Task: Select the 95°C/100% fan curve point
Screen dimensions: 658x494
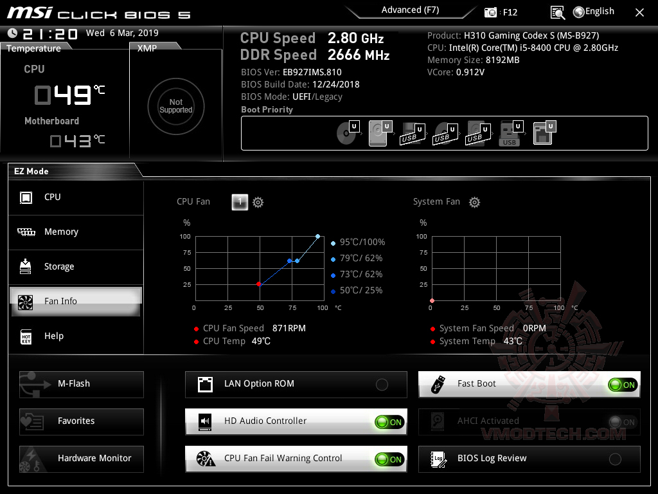Action: 317,237
